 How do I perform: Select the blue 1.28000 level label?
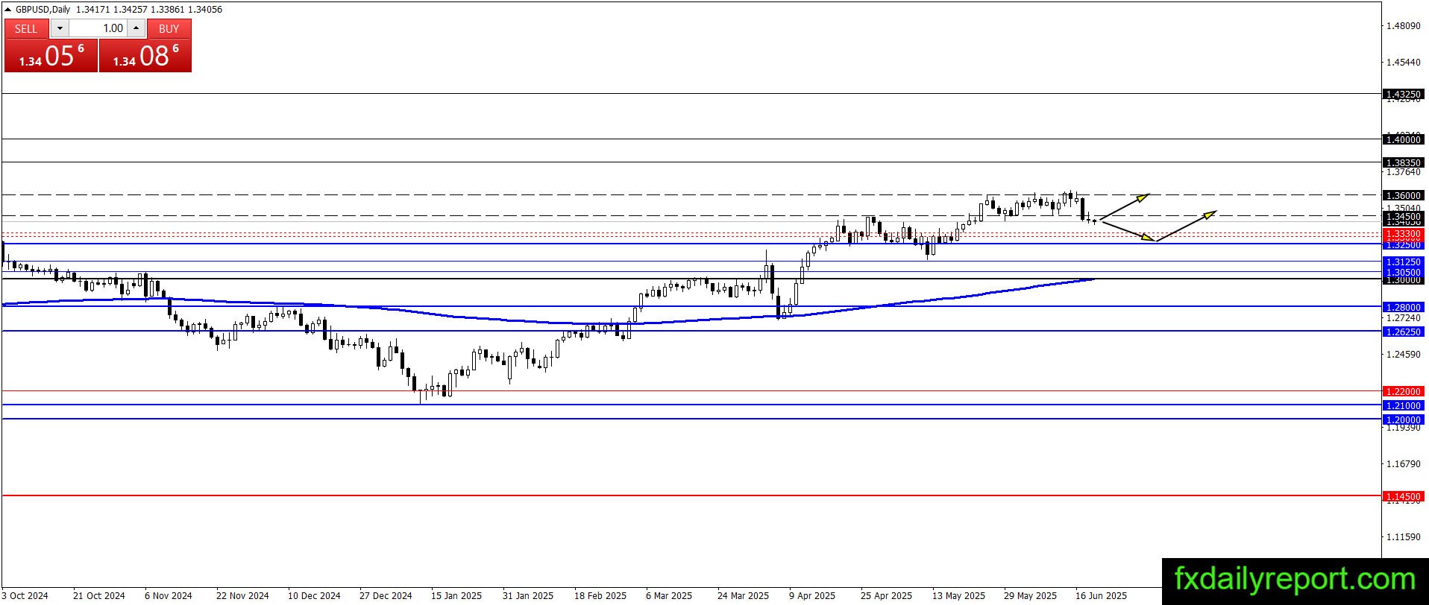(1403, 307)
